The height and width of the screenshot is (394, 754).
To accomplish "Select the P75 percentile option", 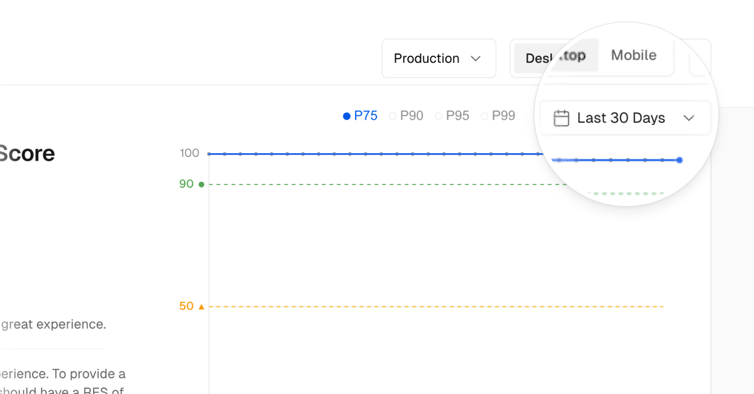I will pyautogui.click(x=360, y=115).
